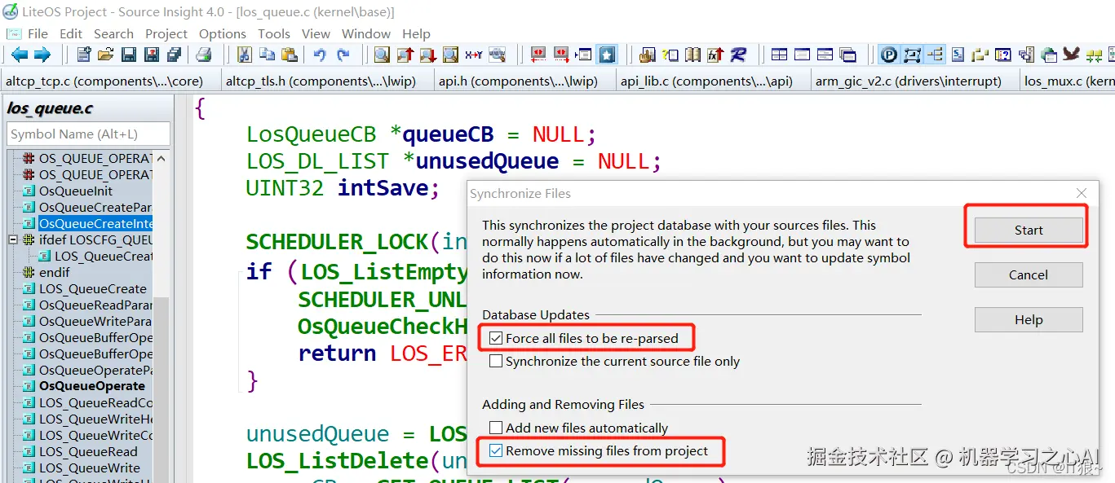Click the Symbol Name search field
This screenshot has width=1115, height=483.
coord(88,134)
